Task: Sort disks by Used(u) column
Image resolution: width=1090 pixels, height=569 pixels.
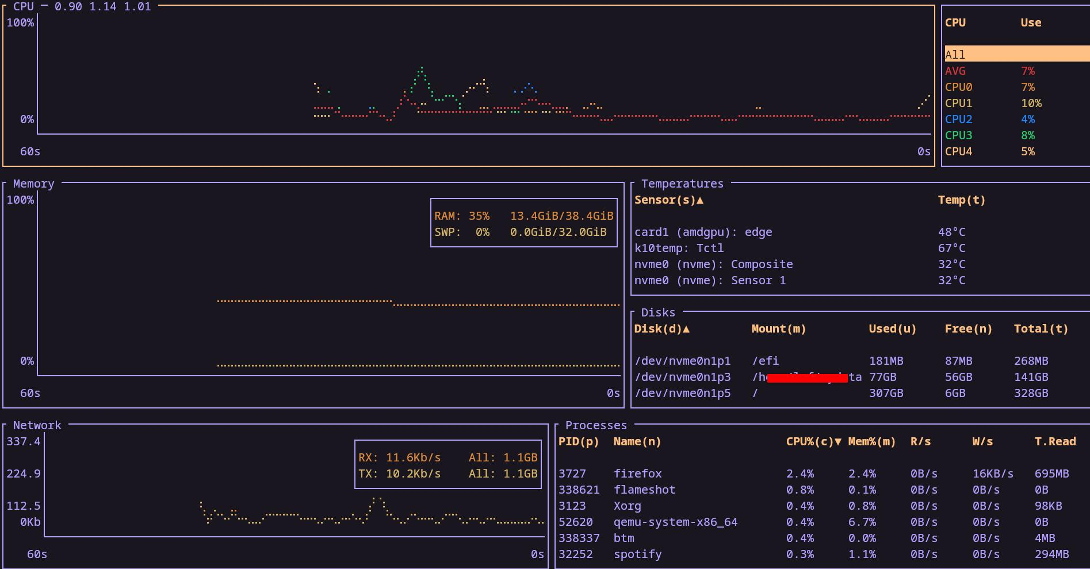Action: (x=892, y=329)
